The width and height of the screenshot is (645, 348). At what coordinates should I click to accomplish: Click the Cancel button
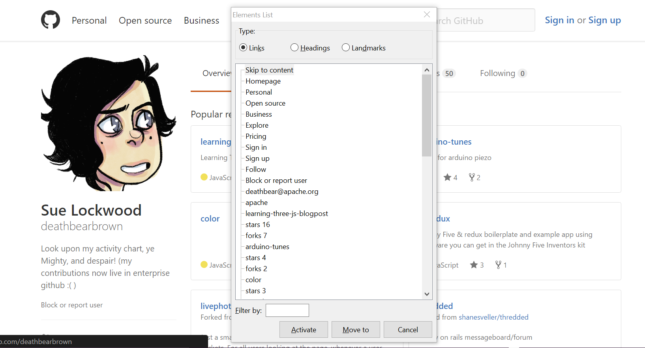pyautogui.click(x=408, y=329)
